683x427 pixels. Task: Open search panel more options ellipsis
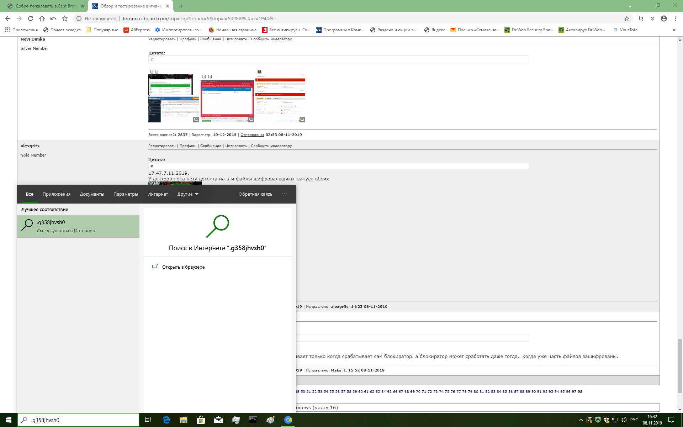[284, 194]
